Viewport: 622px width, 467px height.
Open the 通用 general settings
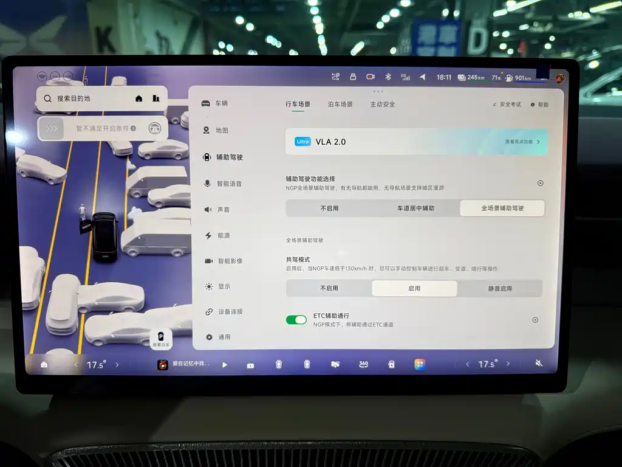(218, 337)
